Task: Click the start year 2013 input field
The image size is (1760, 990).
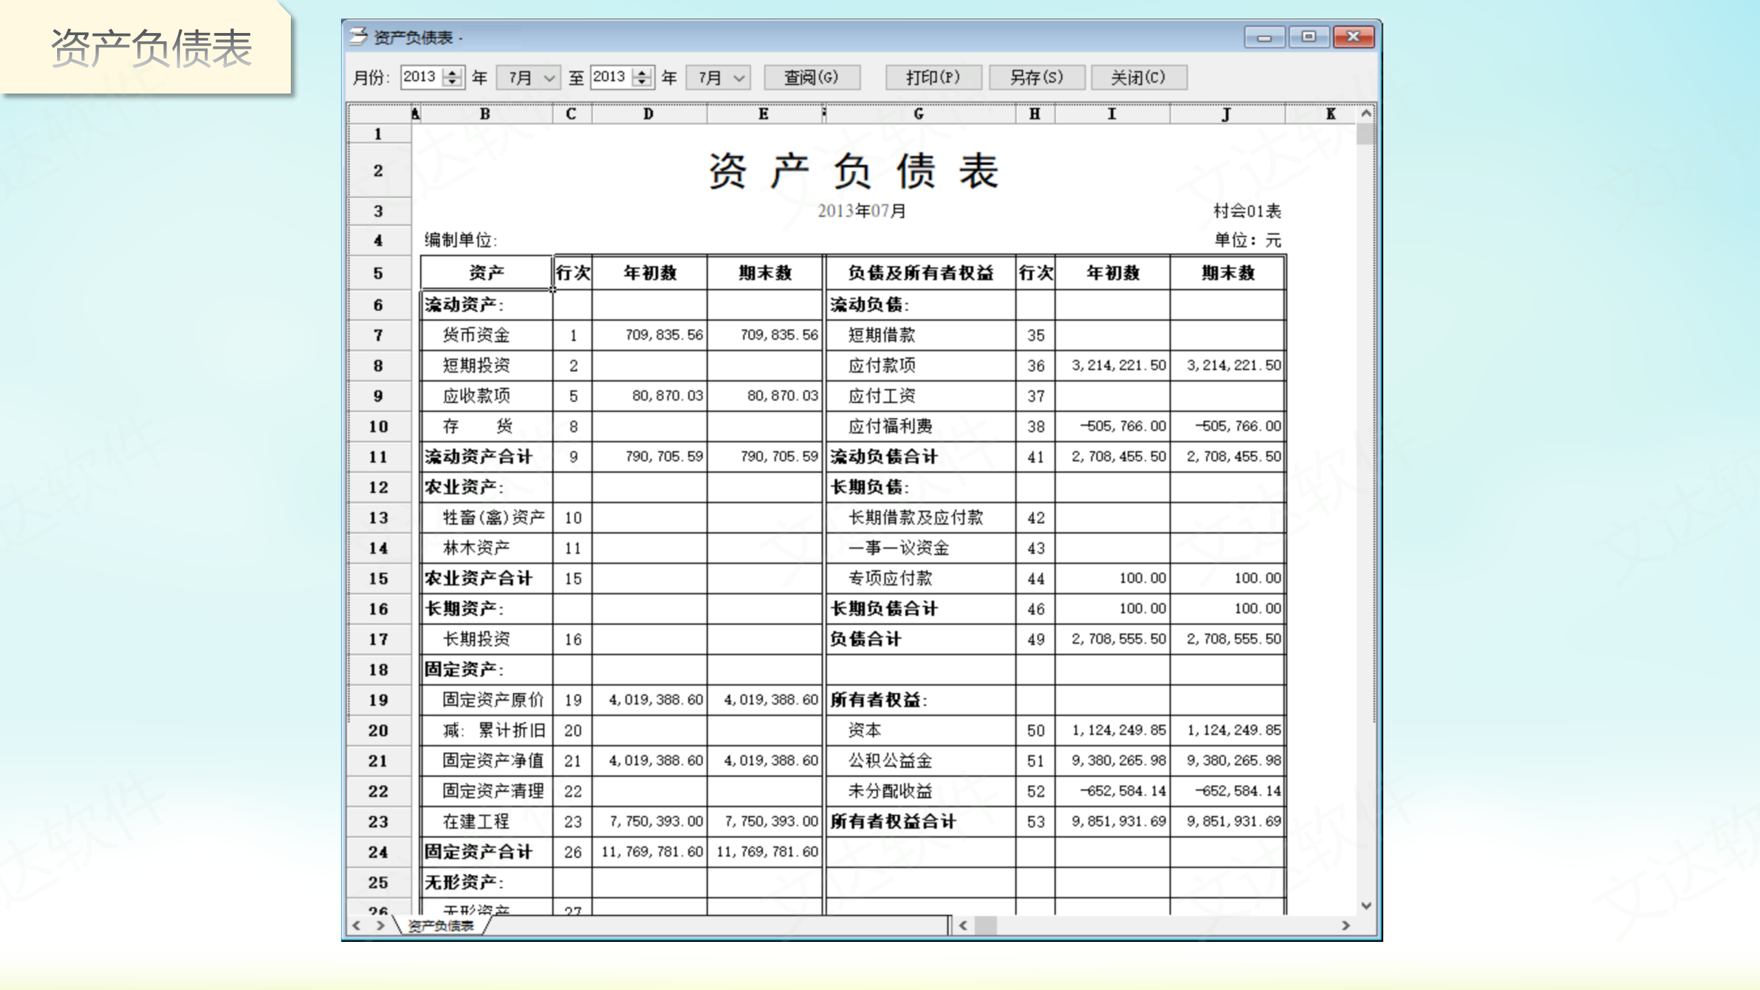Action: pos(421,77)
